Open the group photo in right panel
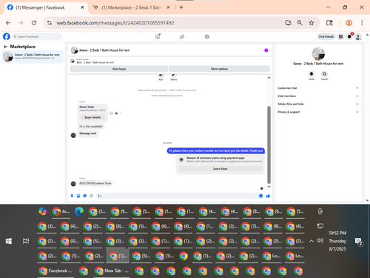 pos(318,53)
